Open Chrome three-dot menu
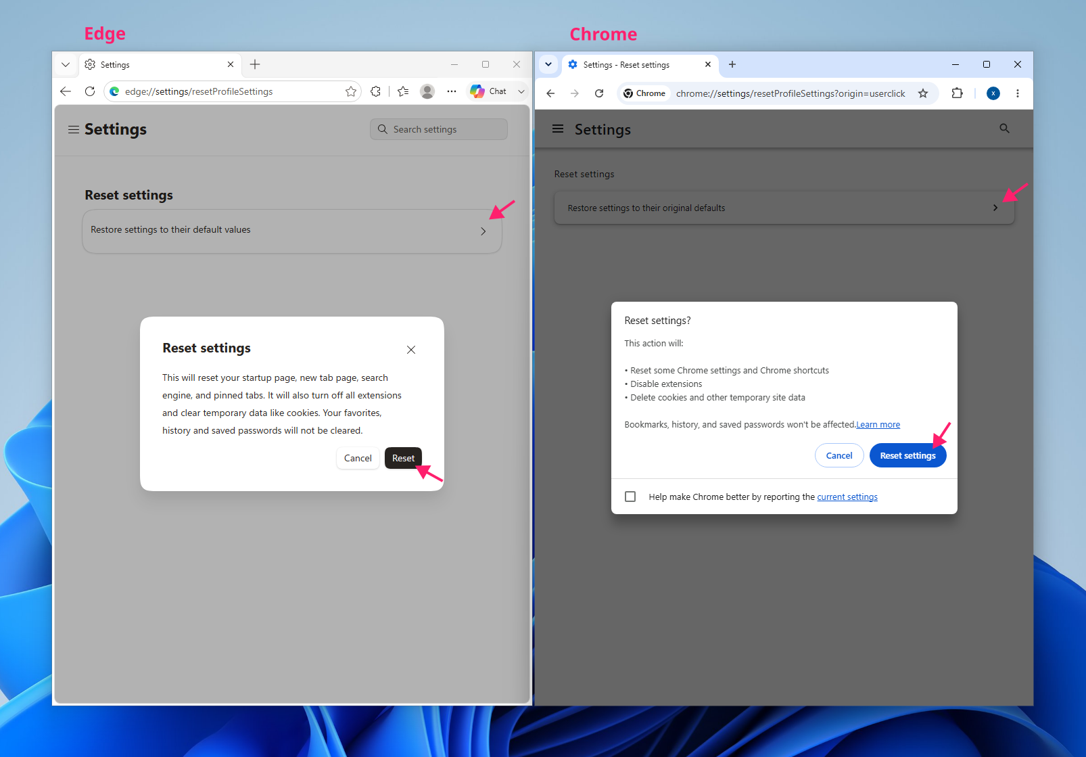Image resolution: width=1086 pixels, height=757 pixels. coord(1018,93)
